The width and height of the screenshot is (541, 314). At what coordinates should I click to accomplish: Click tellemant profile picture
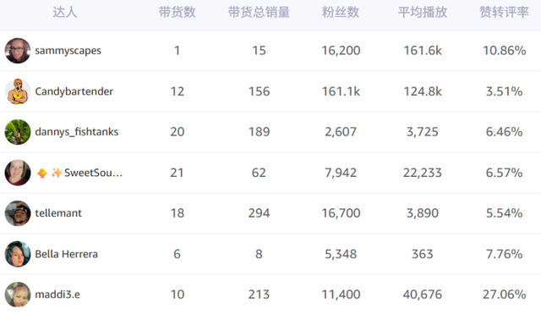pyautogui.click(x=18, y=213)
